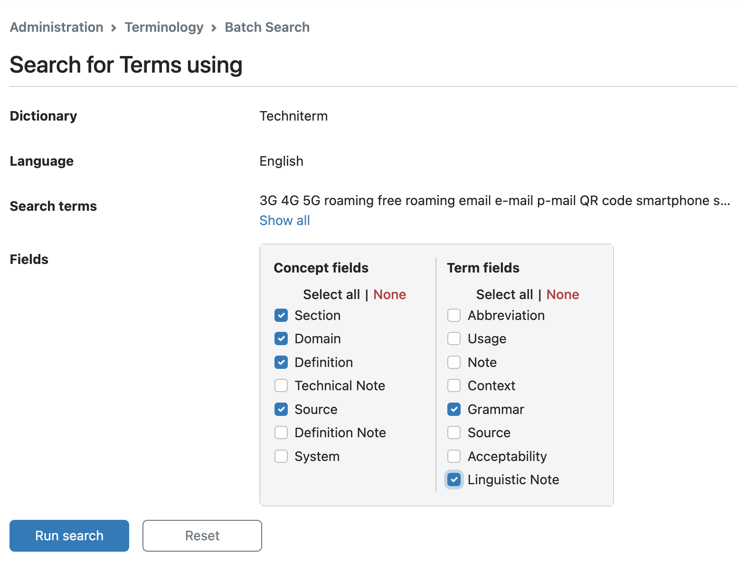Viewport: 737px width, 564px height.
Task: Check the Usage term field
Action: (454, 338)
